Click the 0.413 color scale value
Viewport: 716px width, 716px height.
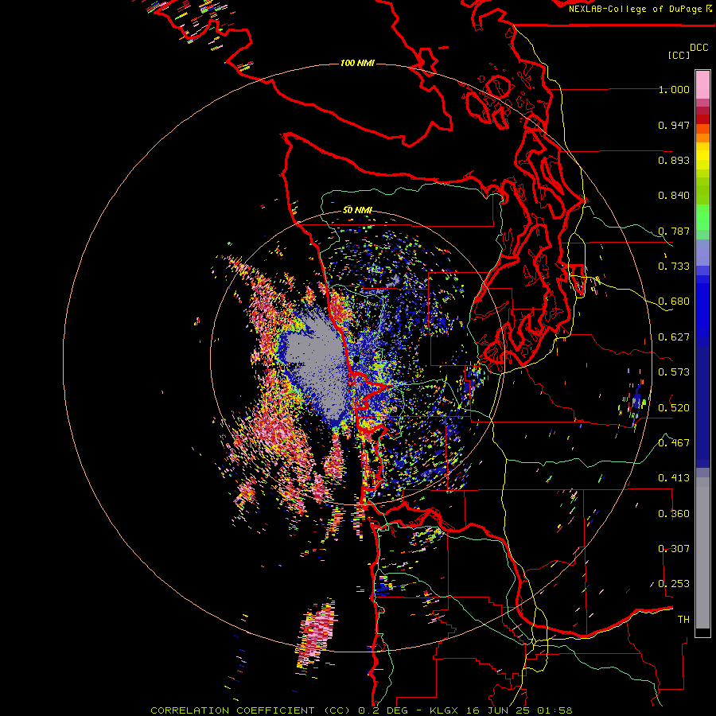tap(674, 478)
